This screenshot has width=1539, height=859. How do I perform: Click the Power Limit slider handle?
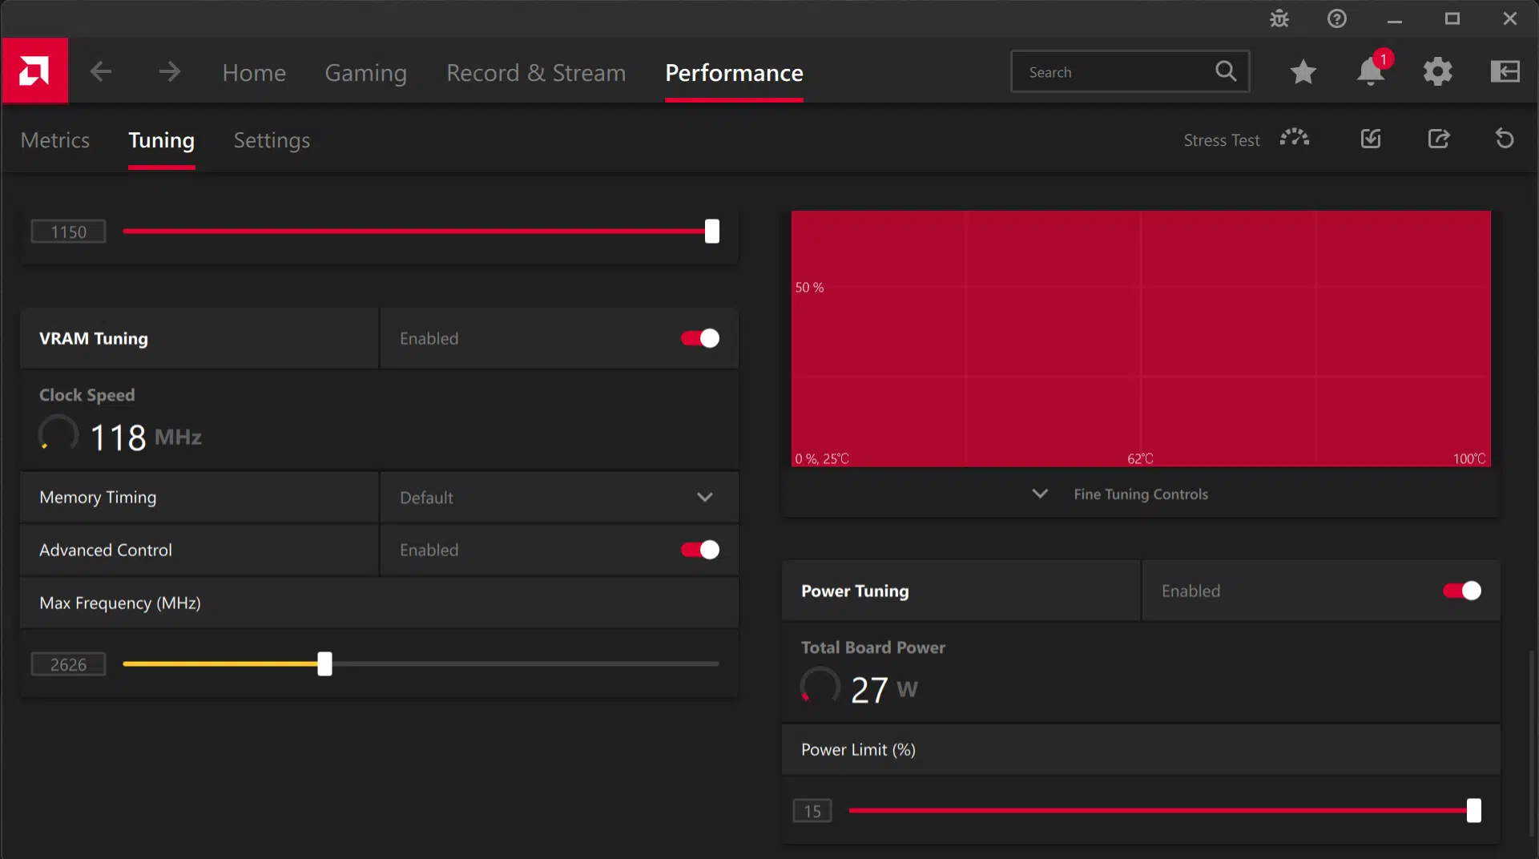[x=1473, y=810]
